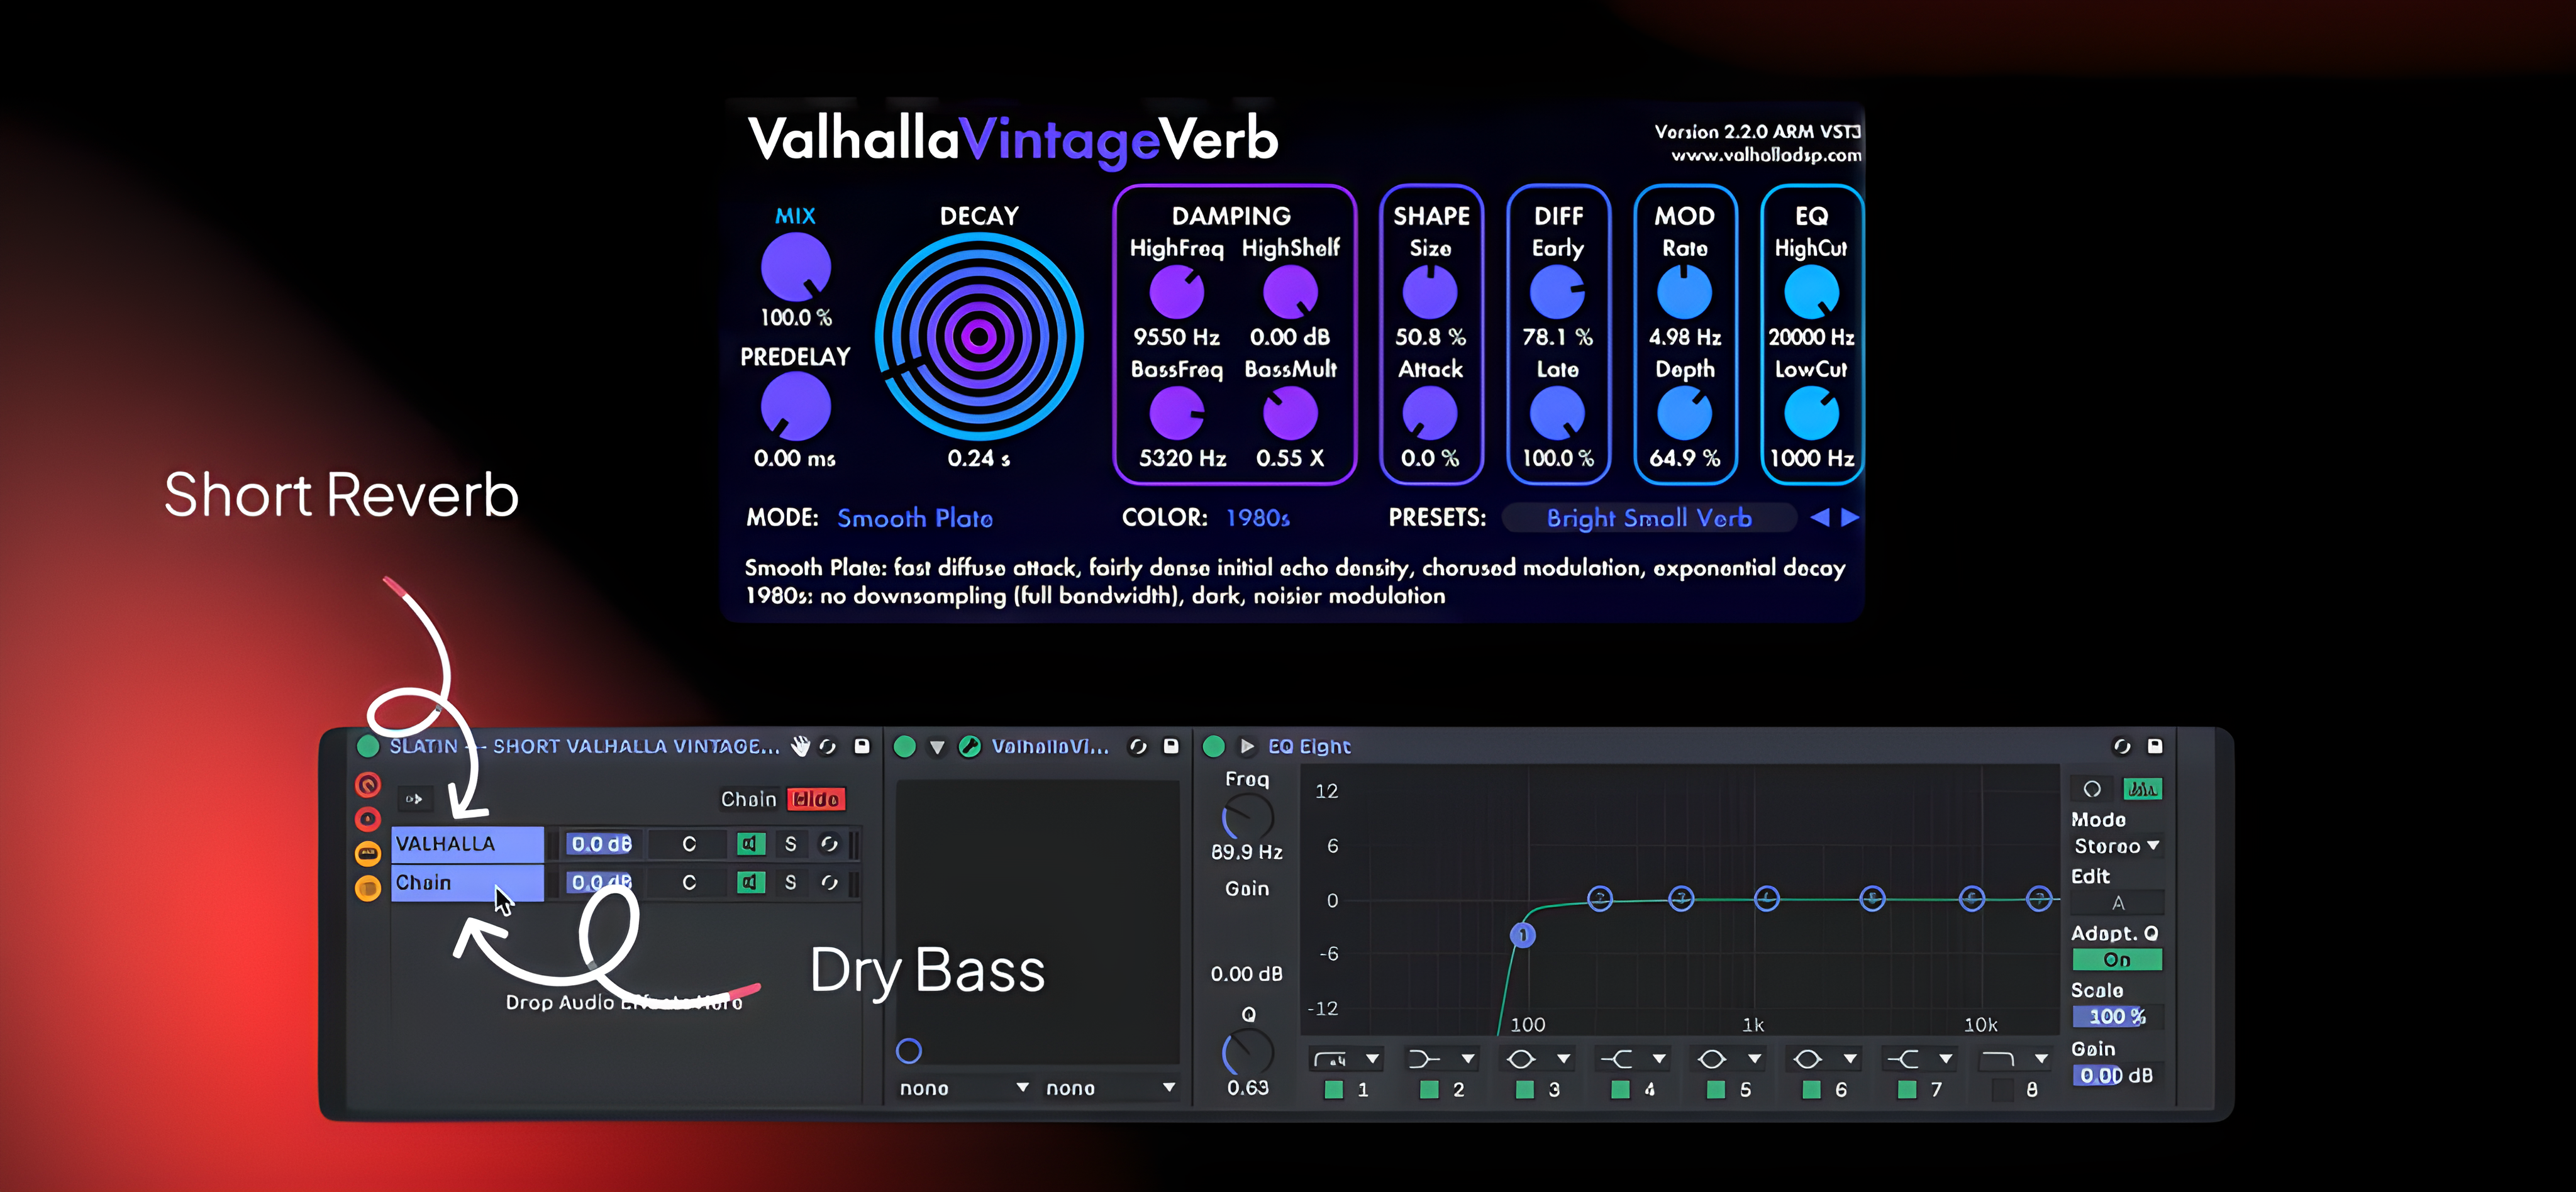Click the Scale 100 % value
2576x1192 pixels.
[x=2117, y=1016]
